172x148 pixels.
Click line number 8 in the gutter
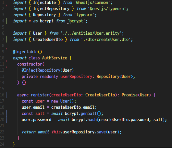[x=3, y=45]
